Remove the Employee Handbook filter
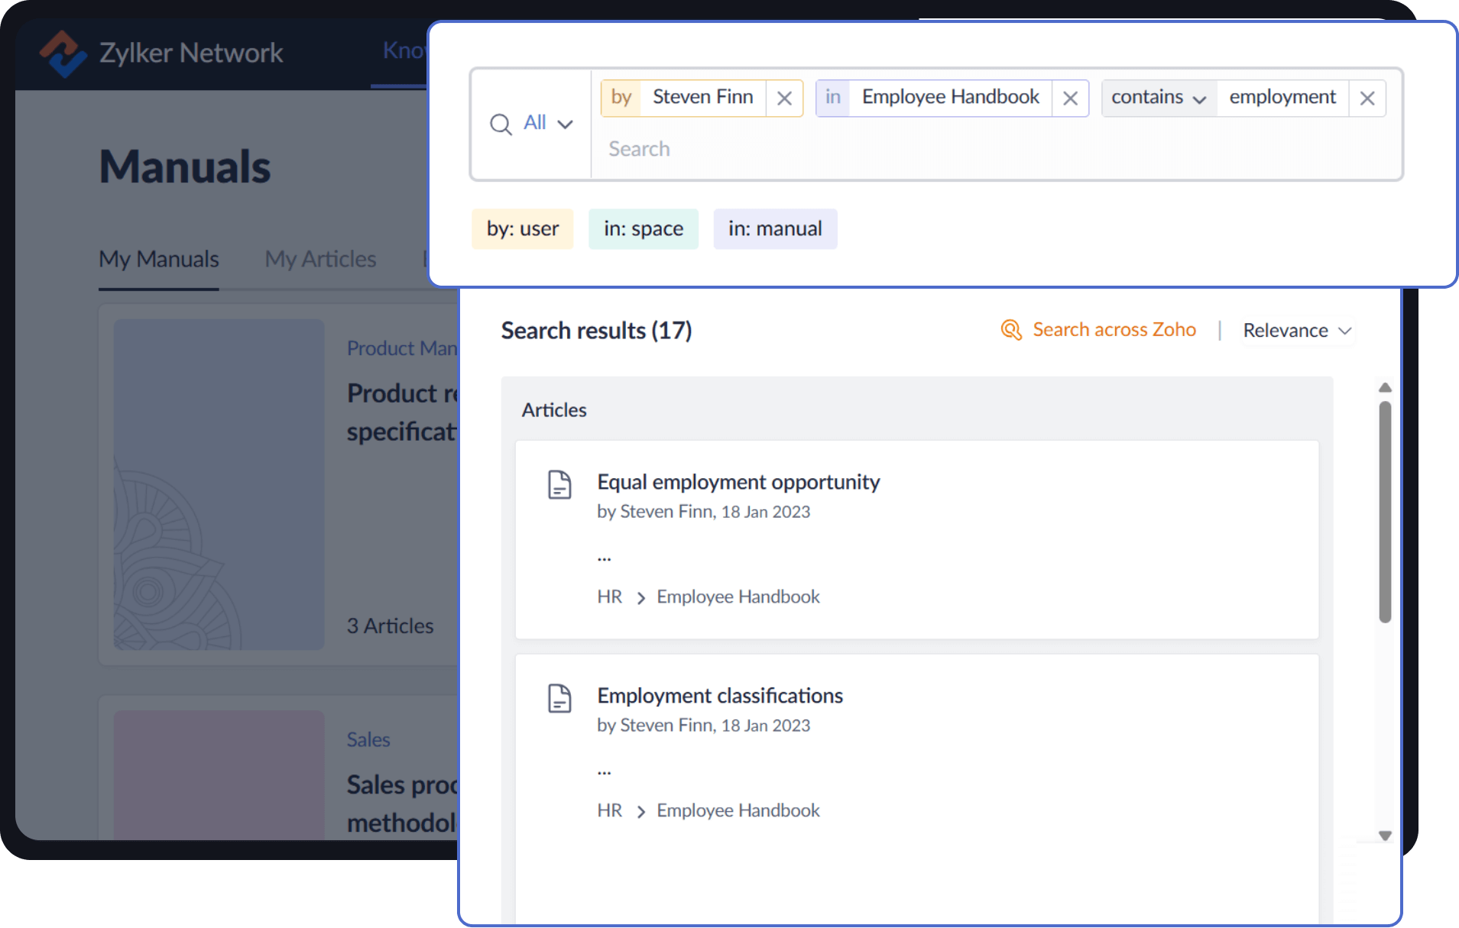1459x928 pixels. pos(1068,98)
